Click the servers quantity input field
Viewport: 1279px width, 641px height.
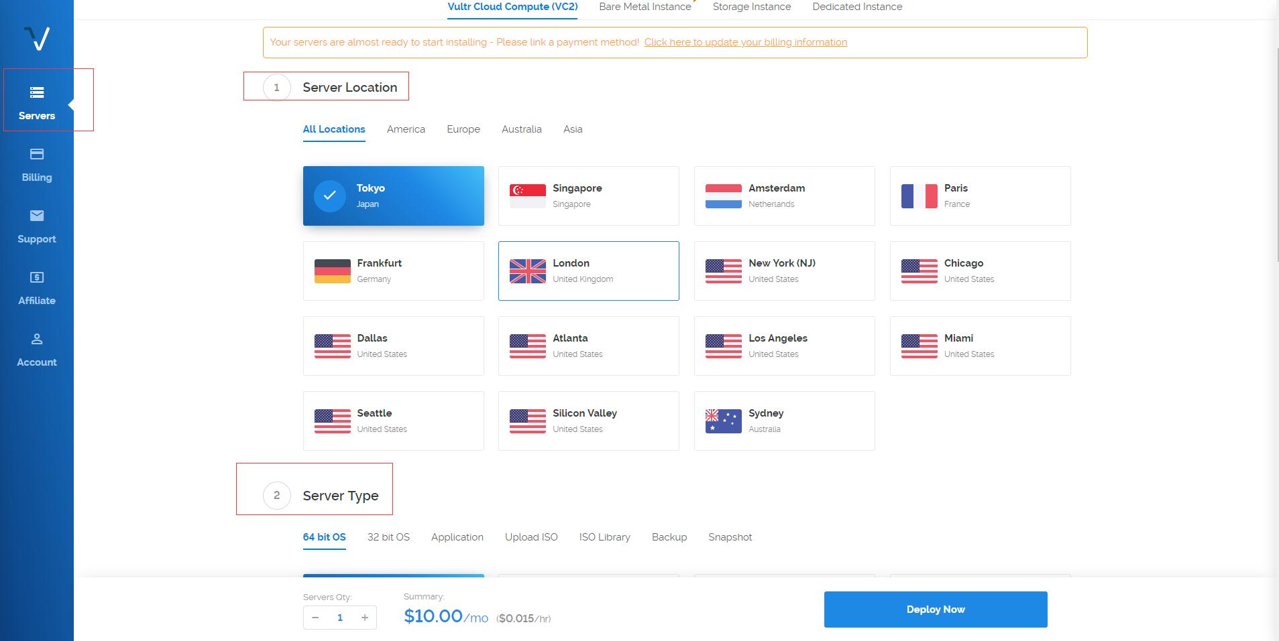(x=339, y=617)
